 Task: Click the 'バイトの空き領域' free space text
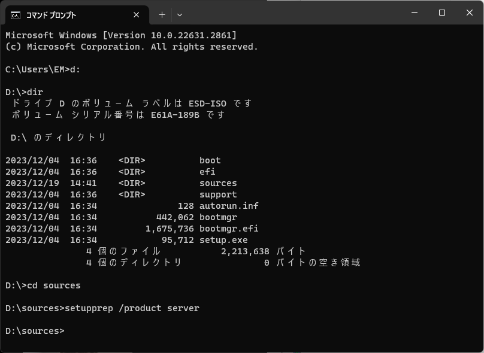(x=318, y=263)
